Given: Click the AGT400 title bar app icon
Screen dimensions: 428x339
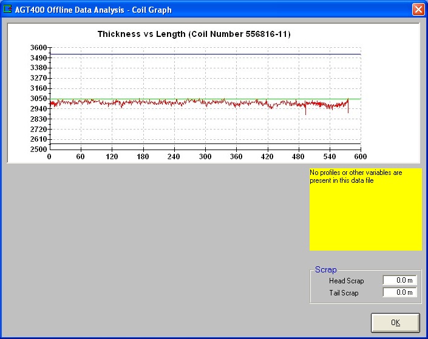Looking at the screenshot, I should (x=7, y=9).
